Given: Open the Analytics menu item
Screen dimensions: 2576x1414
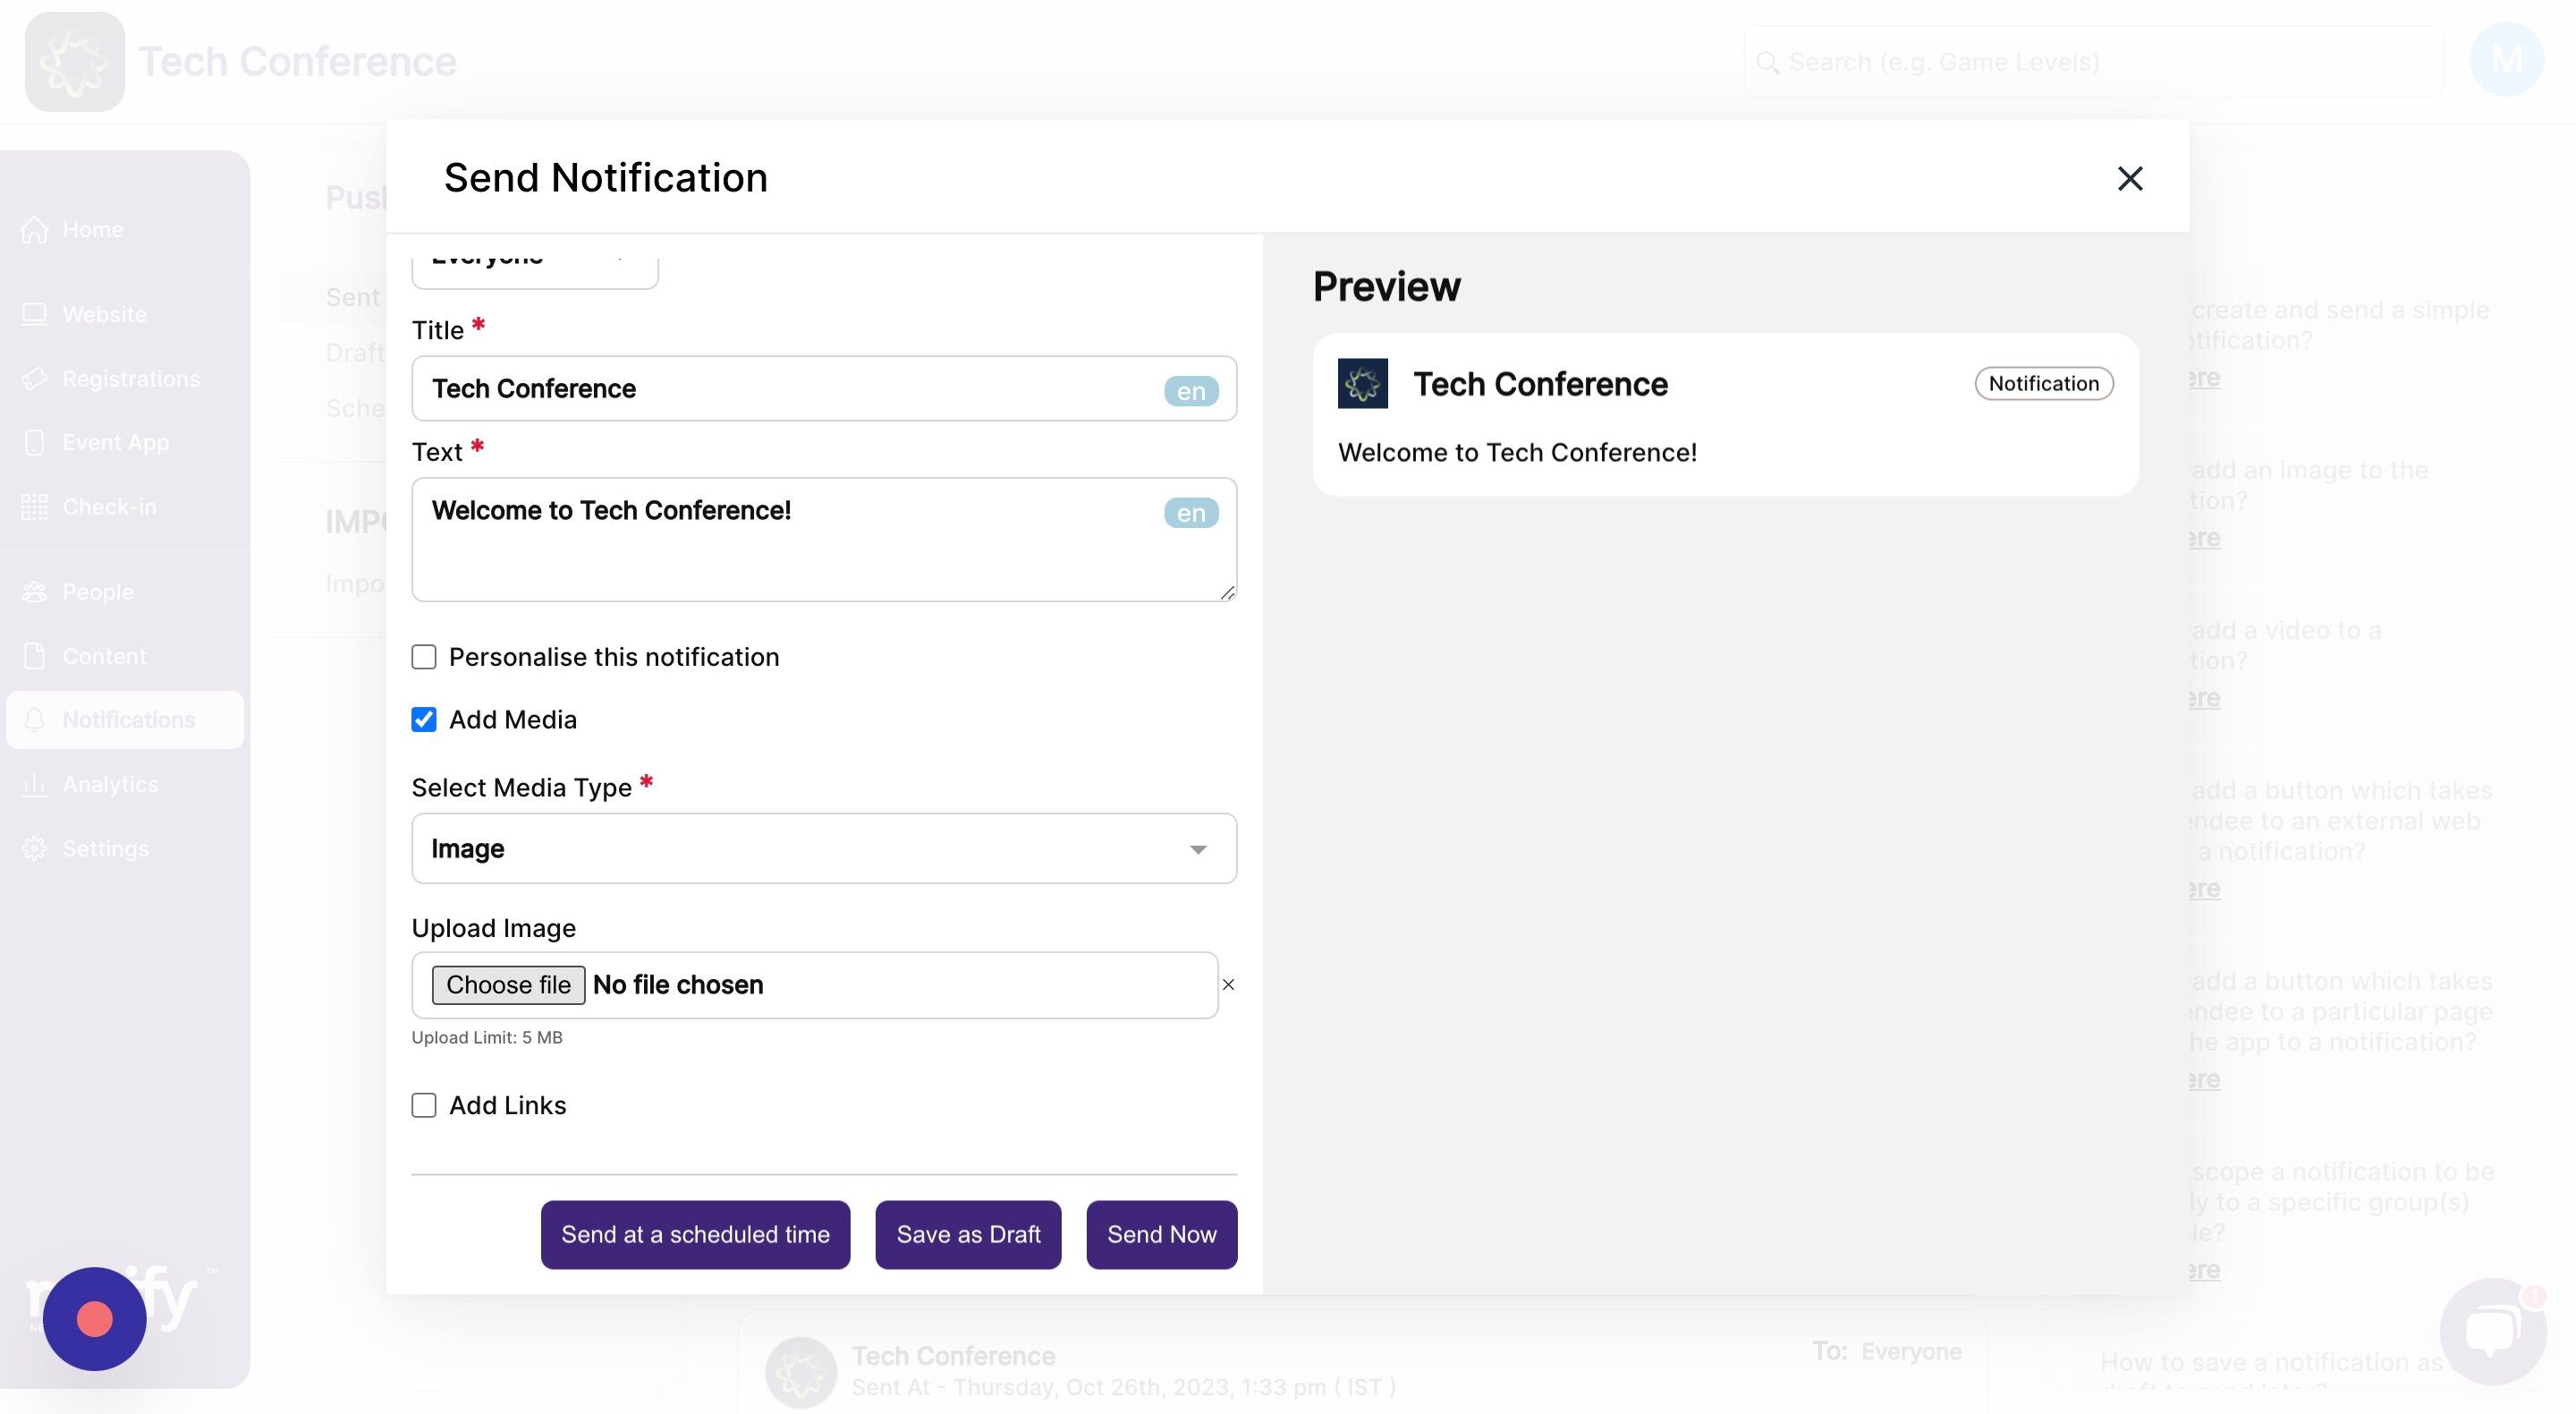Looking at the screenshot, I should (x=110, y=784).
